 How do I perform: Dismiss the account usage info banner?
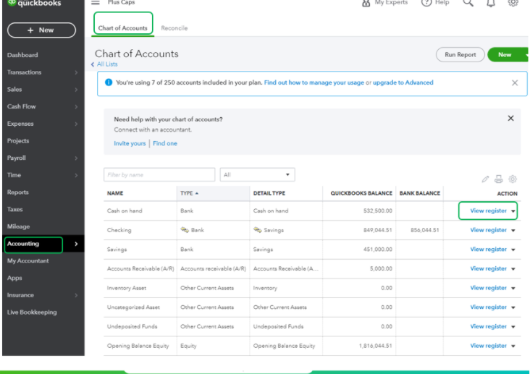click(x=515, y=82)
